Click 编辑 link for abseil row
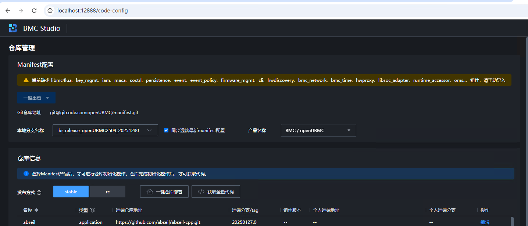The image size is (528, 226). (x=485, y=222)
